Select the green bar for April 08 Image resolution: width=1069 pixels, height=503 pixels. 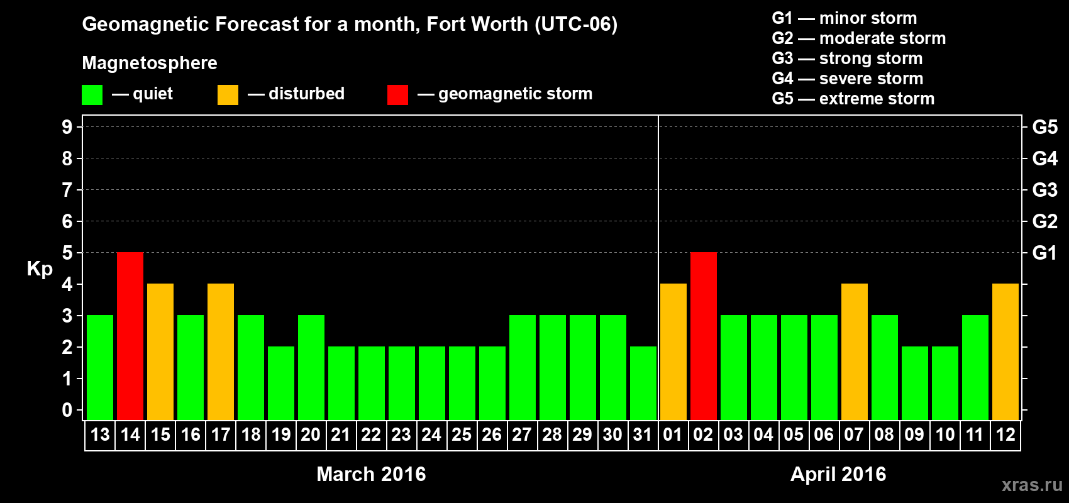[885, 367]
